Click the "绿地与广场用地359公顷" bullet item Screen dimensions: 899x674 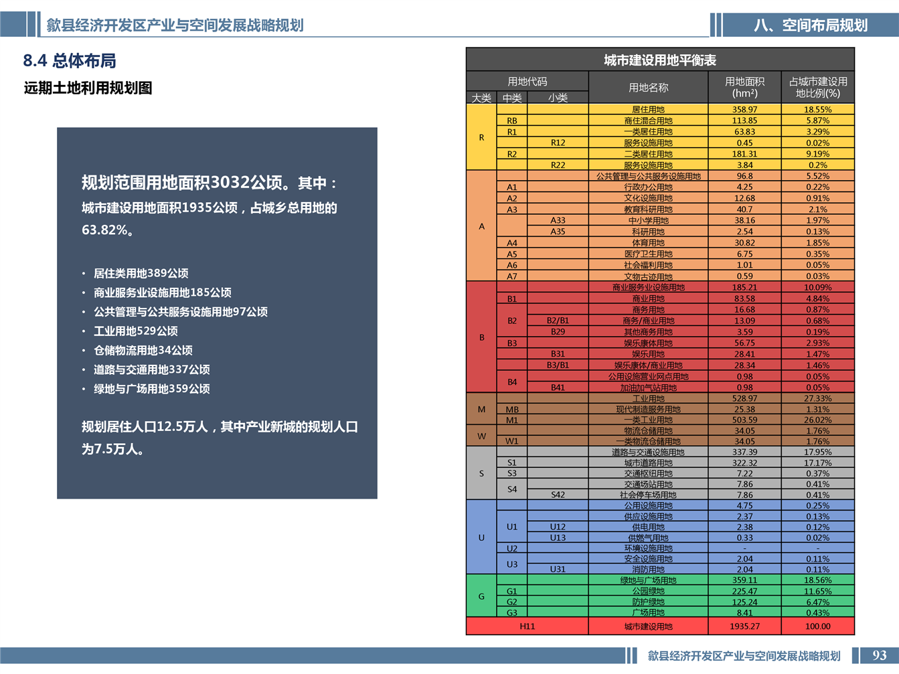(151, 389)
